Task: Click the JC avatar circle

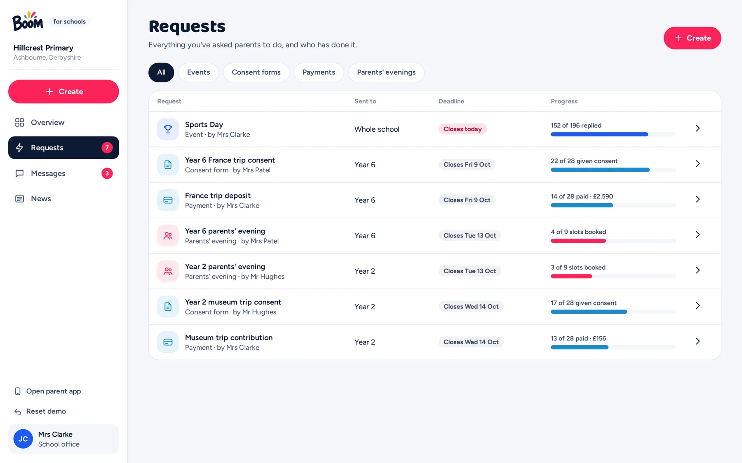Action: pyautogui.click(x=23, y=439)
